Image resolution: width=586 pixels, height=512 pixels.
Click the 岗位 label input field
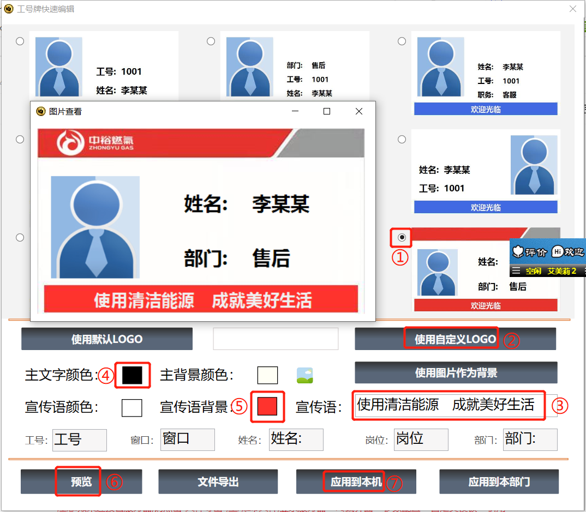(x=421, y=439)
